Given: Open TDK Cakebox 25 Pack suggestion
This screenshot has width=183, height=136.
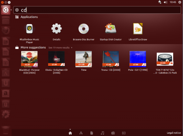Looking at the screenshot, I should pos(165,59).
